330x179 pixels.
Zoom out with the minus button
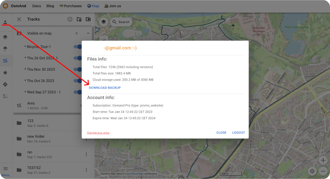coord(323,171)
